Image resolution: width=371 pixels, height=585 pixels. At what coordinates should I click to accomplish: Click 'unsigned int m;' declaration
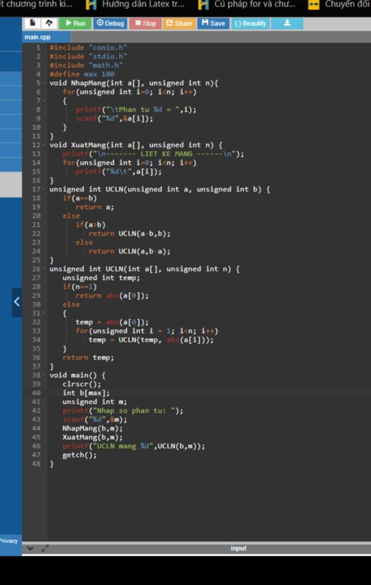point(95,402)
